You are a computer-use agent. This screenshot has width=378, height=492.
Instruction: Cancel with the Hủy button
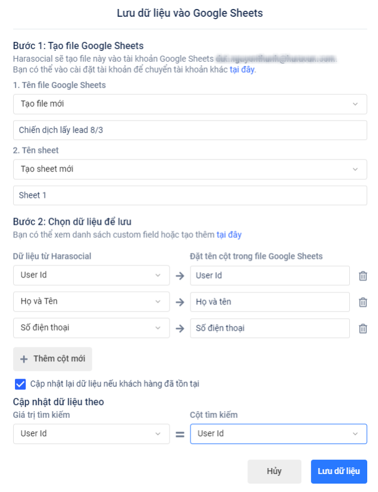click(x=274, y=472)
